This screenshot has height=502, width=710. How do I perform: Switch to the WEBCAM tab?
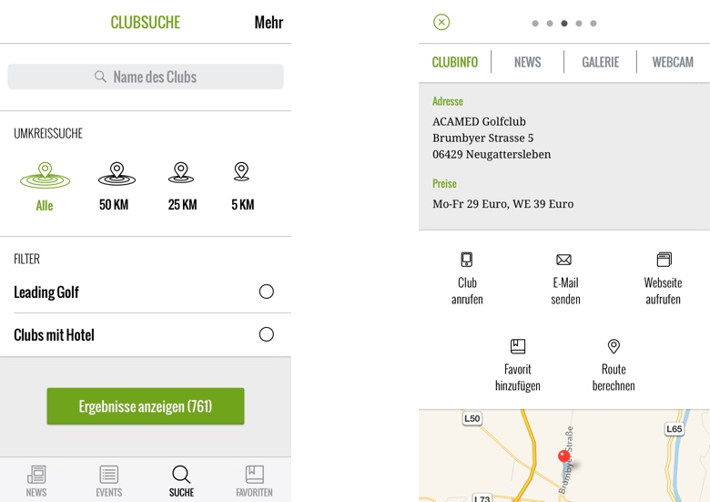point(673,62)
